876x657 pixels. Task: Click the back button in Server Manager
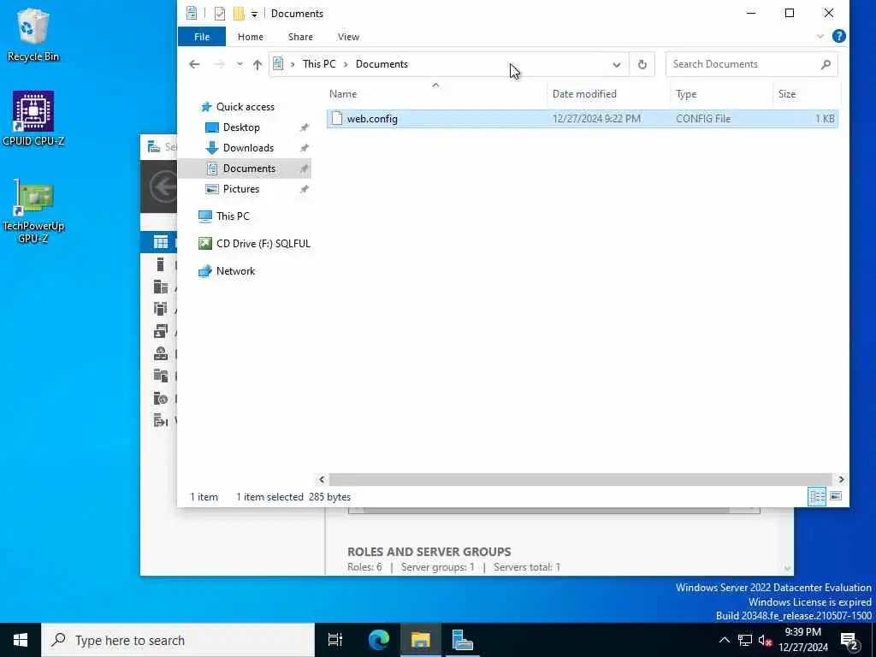coord(163,186)
